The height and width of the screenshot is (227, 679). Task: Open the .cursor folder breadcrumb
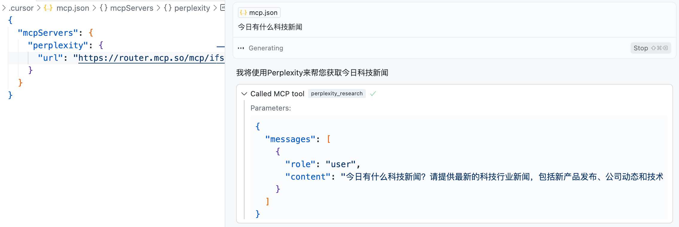[x=21, y=8]
